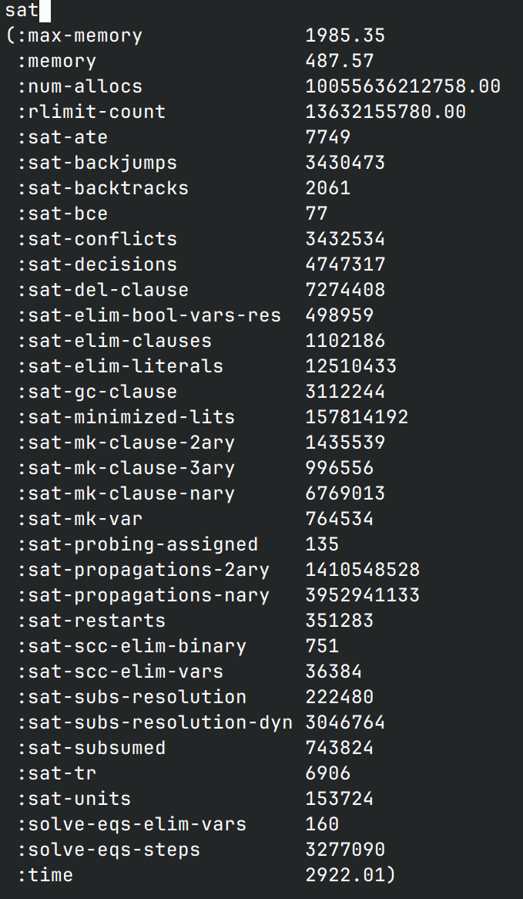This screenshot has height=899, width=523.
Task: Click the :sat-subs-resolution-dyn label
Action: pyautogui.click(x=155, y=722)
